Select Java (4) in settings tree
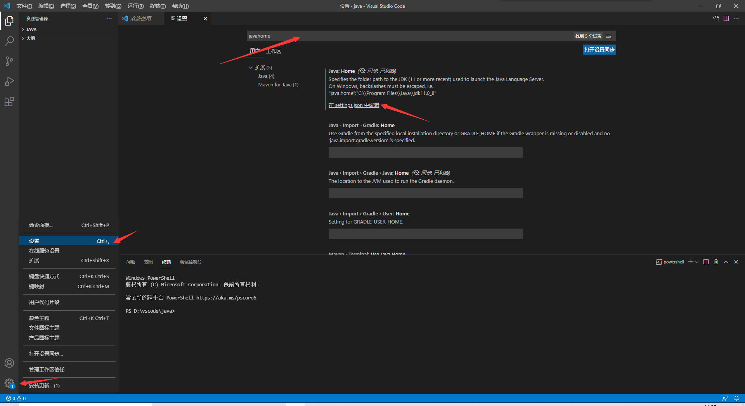This screenshot has height=406, width=745. [x=266, y=76]
